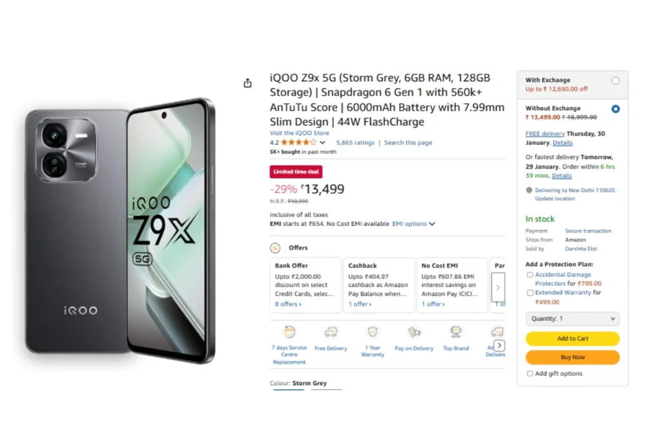Click the Pay on Delivery icon
The height and width of the screenshot is (434, 651).
click(x=415, y=332)
